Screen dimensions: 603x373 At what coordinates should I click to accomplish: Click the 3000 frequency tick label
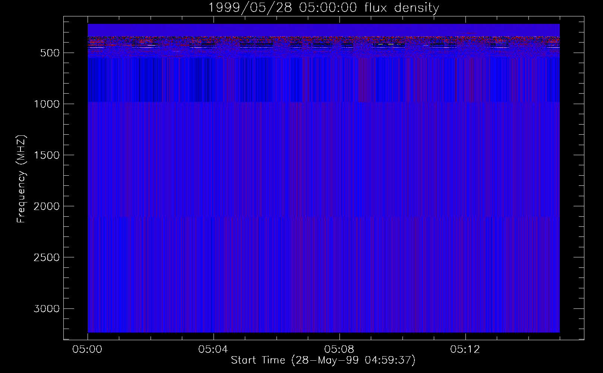click(47, 308)
